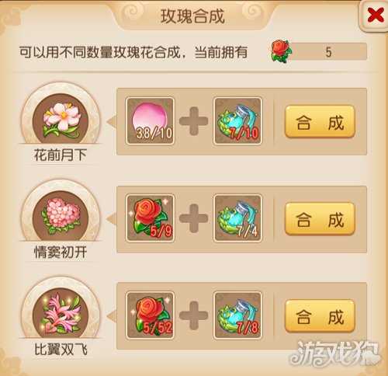Click the plus sign in 情窦初开 row
This screenshot has height=376, width=388.
coord(194,218)
